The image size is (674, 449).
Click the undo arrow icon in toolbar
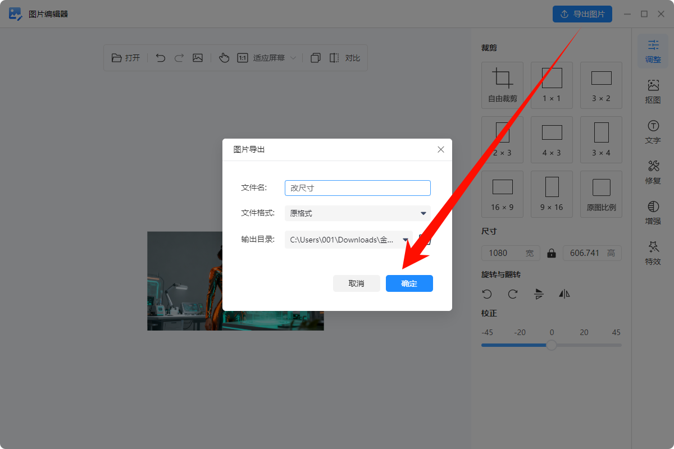pos(161,58)
